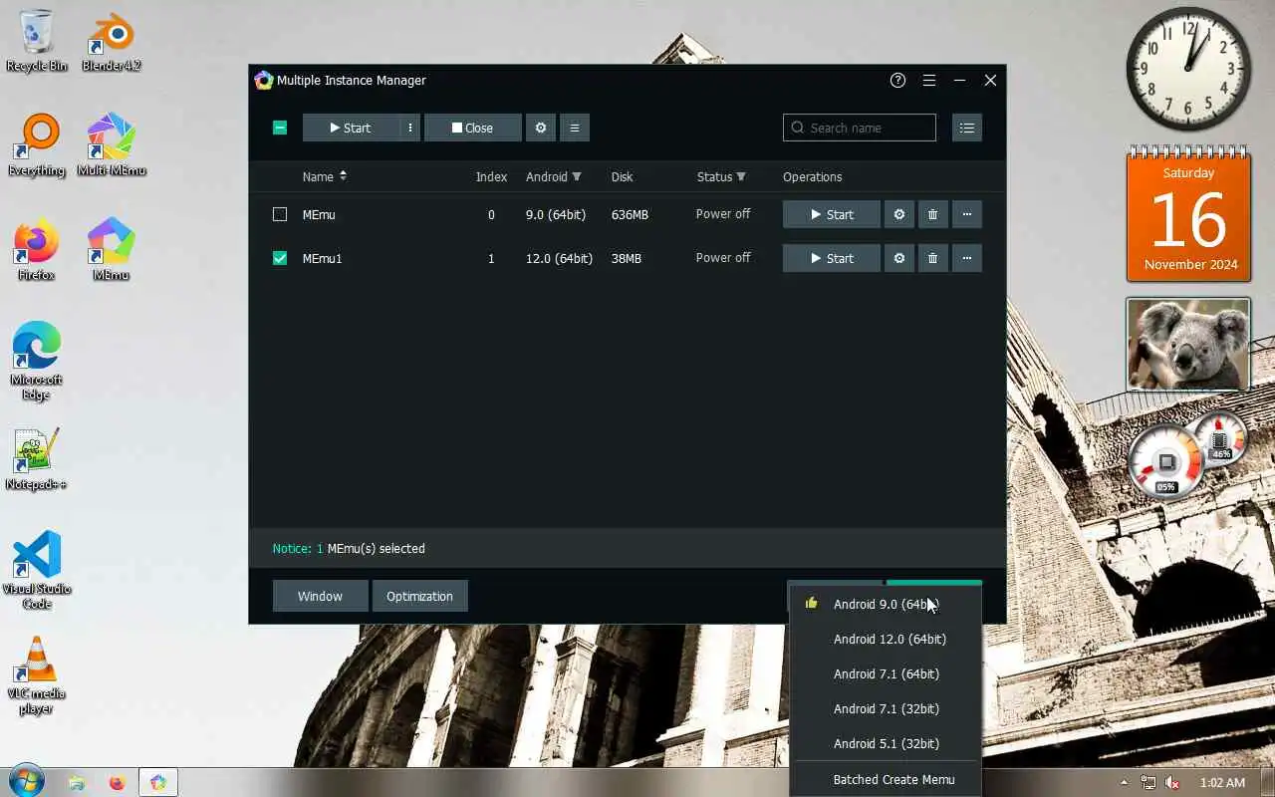The width and height of the screenshot is (1275, 797).
Task: Open more options for MEmu1 row
Action: 966,258
